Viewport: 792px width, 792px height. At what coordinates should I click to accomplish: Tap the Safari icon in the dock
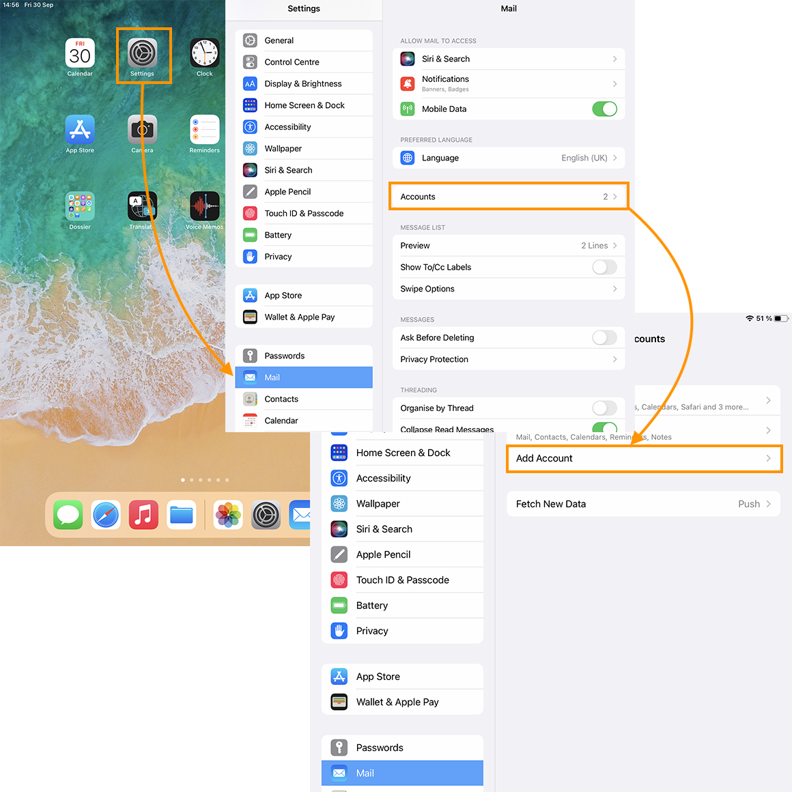106,515
